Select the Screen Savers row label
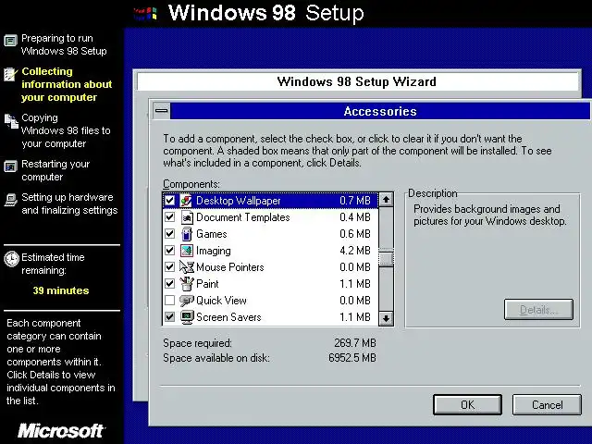 point(228,317)
